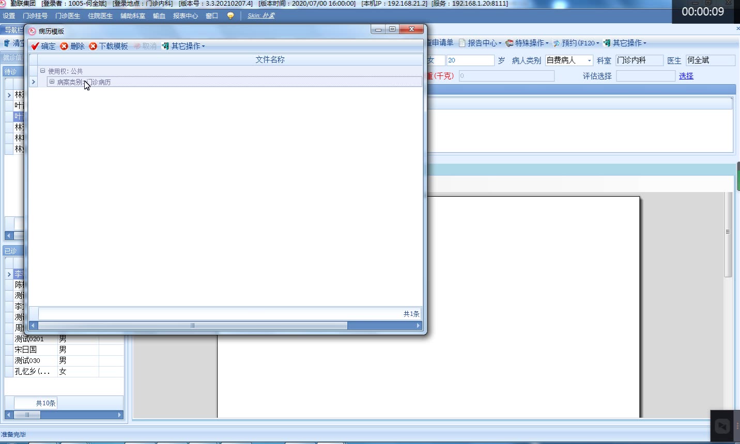Click the light bulb icon in menu bar
740x444 pixels.
[230, 16]
